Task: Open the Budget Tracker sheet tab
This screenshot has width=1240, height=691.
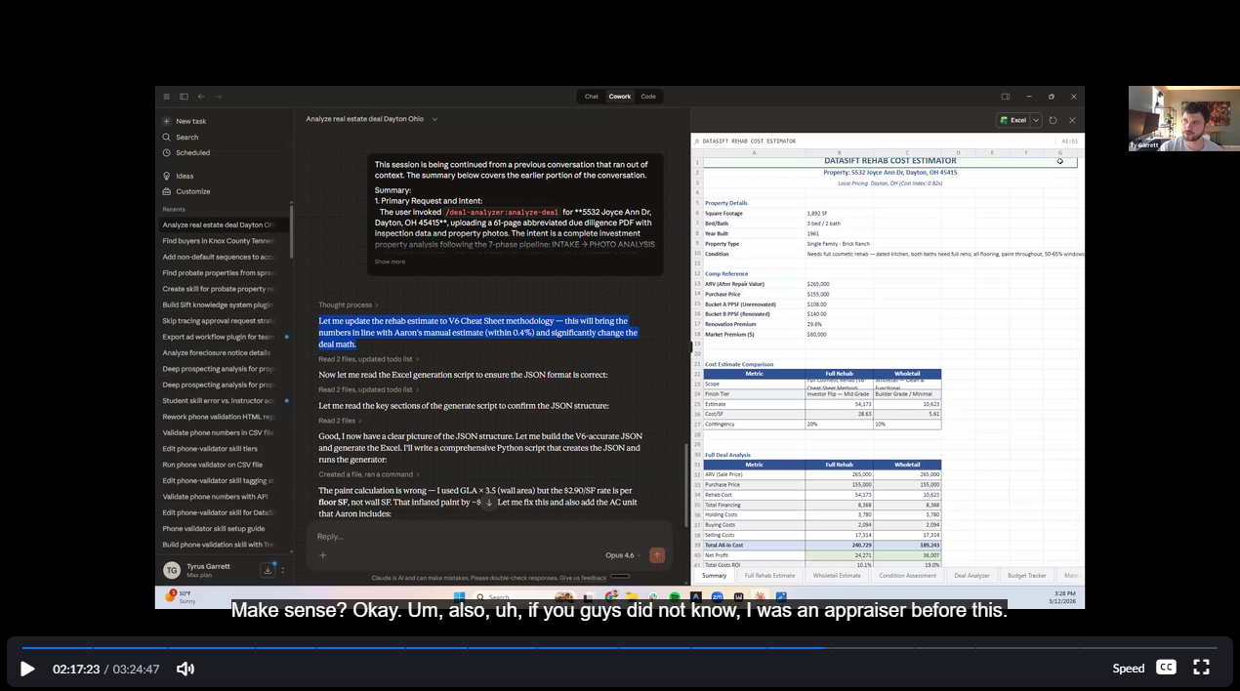Action: [1027, 576]
